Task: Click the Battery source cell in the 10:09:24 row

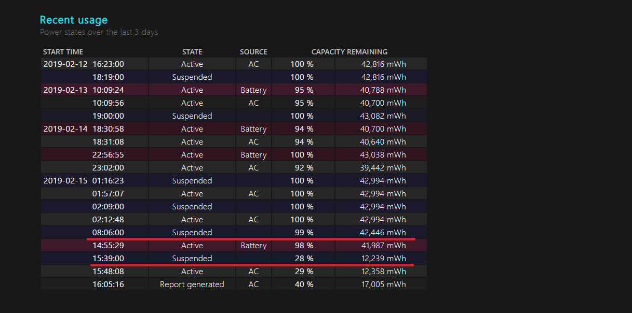Action: tap(253, 90)
